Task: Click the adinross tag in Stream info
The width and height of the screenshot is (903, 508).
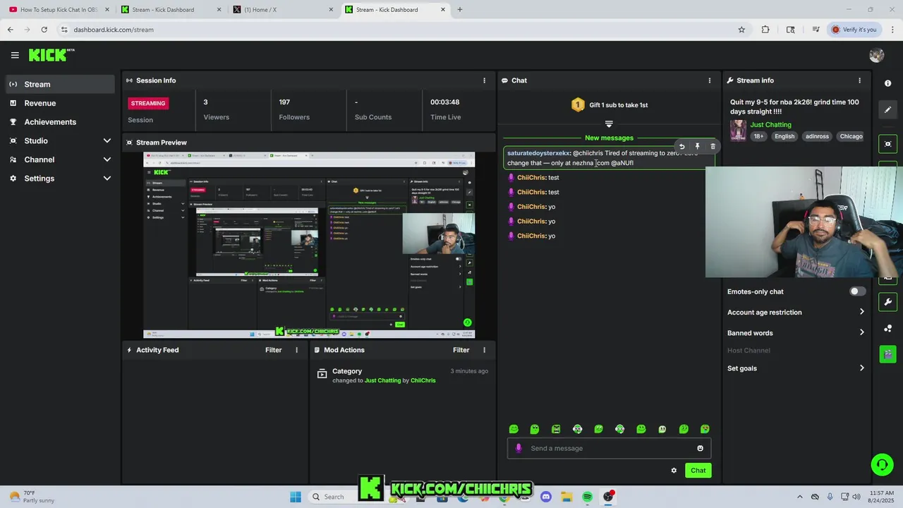Action: pos(817,136)
